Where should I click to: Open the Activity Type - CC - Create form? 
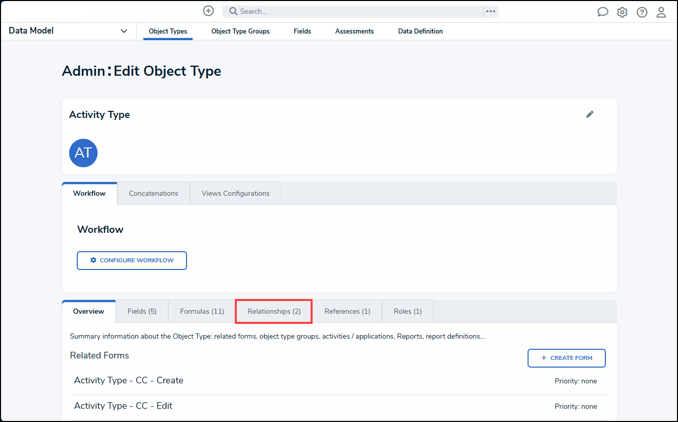[129, 380]
